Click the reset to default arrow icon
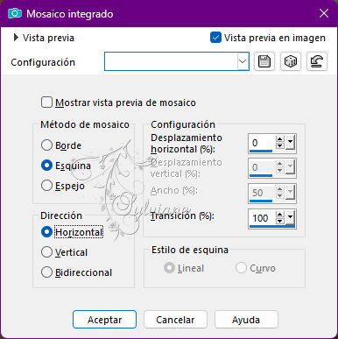Screen dimensions: 338x339 coord(317,61)
